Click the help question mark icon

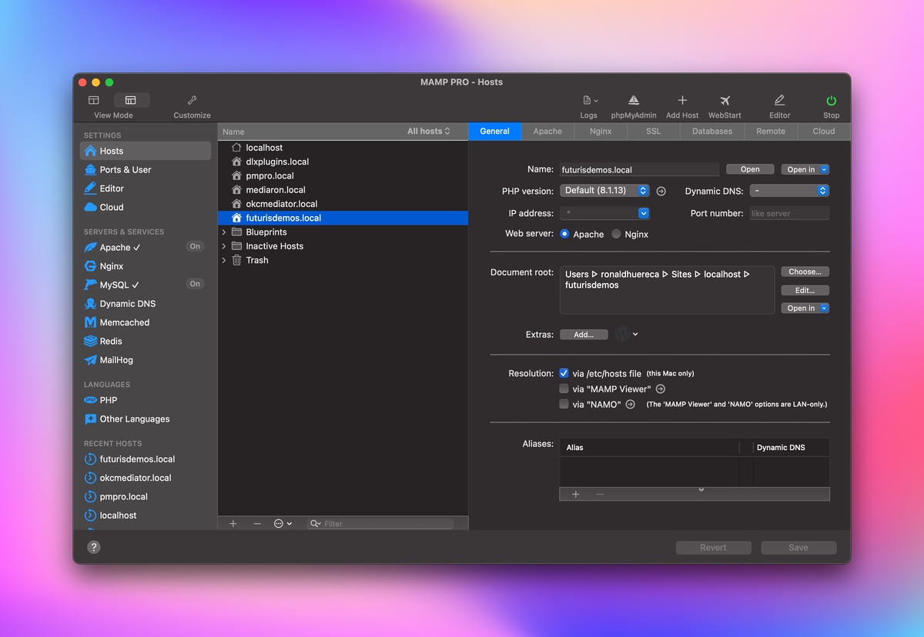tap(94, 548)
